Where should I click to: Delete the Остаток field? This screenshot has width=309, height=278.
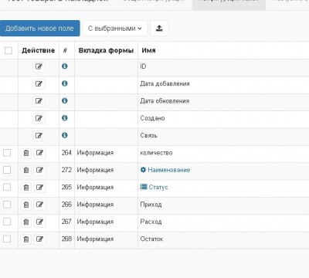(x=26, y=239)
